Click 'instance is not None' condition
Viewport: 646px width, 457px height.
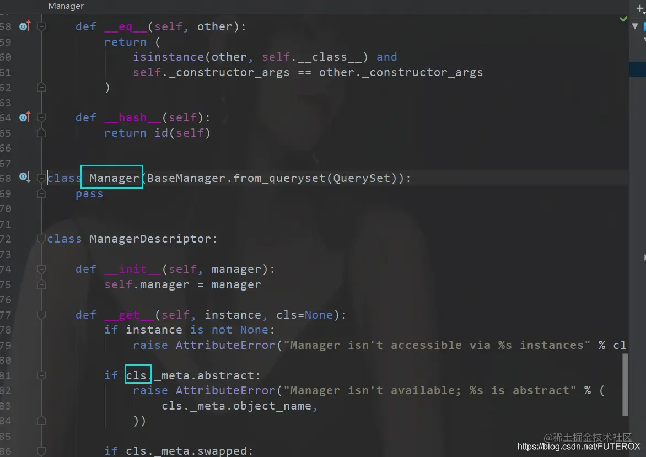point(197,330)
